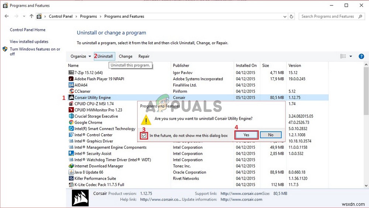Click the CPUID HWMonitor Pro icon
This screenshot has width=369, height=208.
click(x=71, y=110)
